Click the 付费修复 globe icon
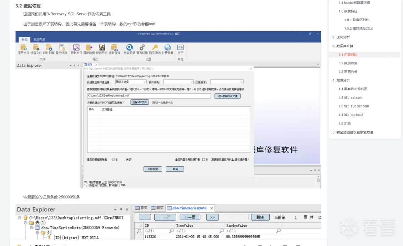403x246 pixels. tap(168, 48)
